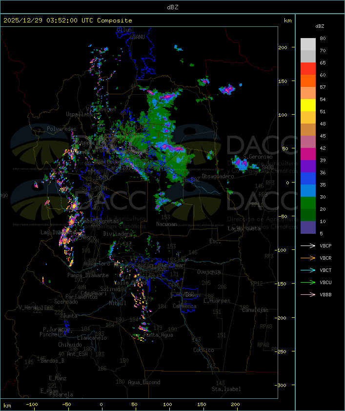
Task: Pick the light gray top swatch in legend
Action: tap(308, 44)
